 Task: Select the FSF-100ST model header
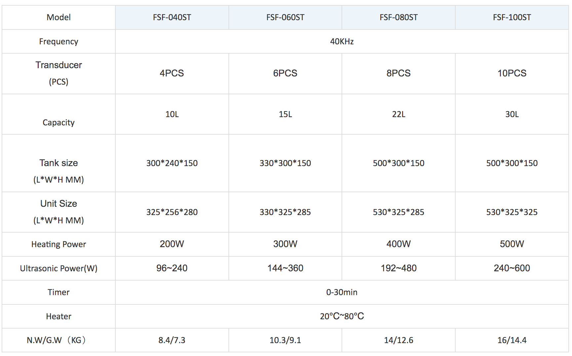pos(512,17)
